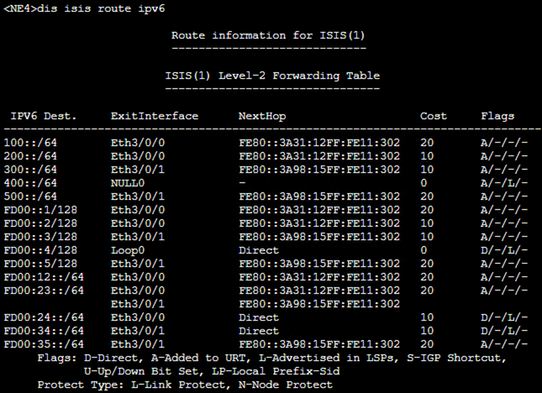Click the heading 'Route information for ISIS(1)'
The image size is (542, 393).
pyautogui.click(x=268, y=36)
